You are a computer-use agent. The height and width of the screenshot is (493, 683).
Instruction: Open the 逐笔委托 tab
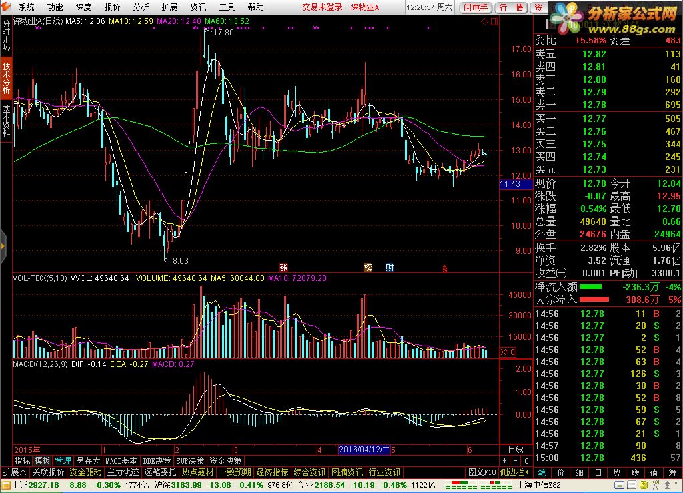[x=160, y=472]
